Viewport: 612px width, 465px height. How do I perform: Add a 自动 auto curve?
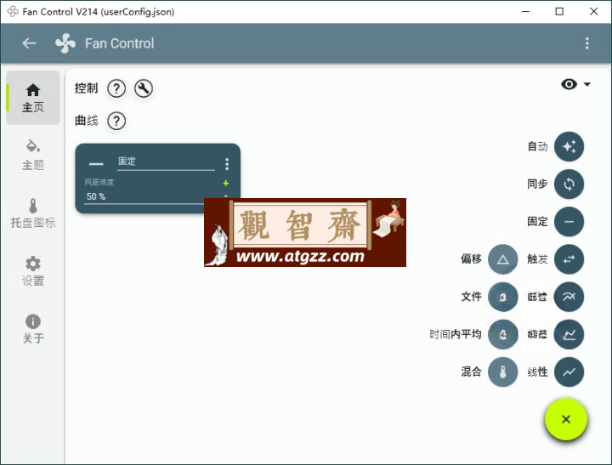(569, 147)
